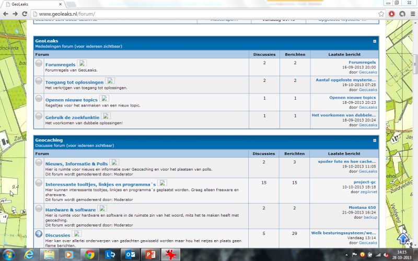Open last post 'Aantal opgeloste mysterie...'
Image resolution: width=418 pixels, height=261 pixels.
pyautogui.click(x=346, y=80)
